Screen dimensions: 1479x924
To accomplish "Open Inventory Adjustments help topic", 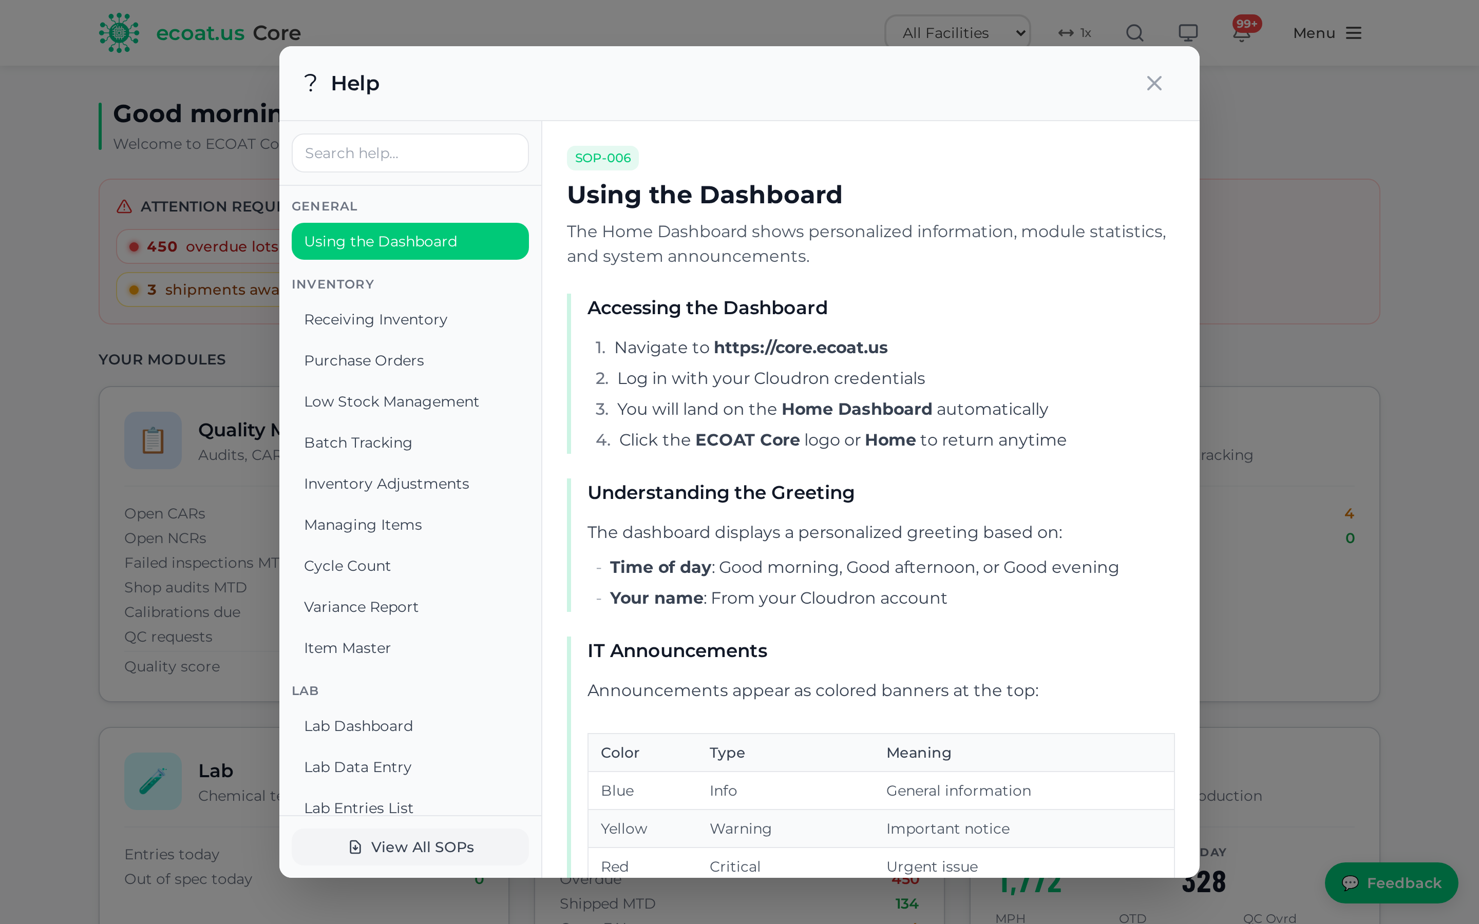I will (410, 484).
